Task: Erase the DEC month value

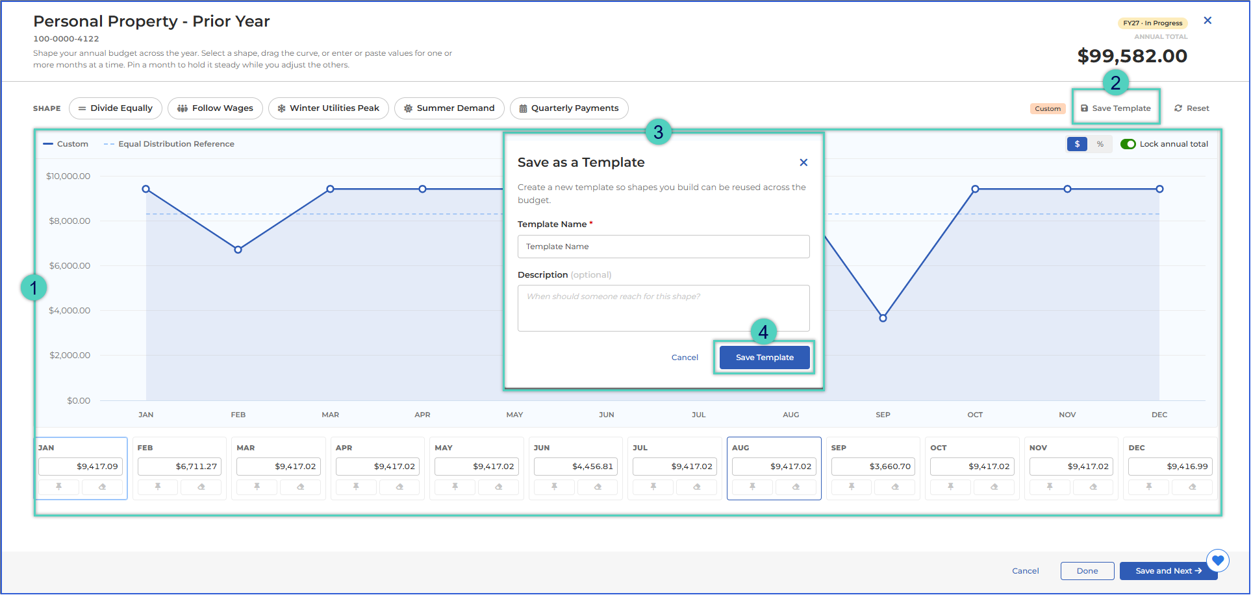Action: (1193, 487)
